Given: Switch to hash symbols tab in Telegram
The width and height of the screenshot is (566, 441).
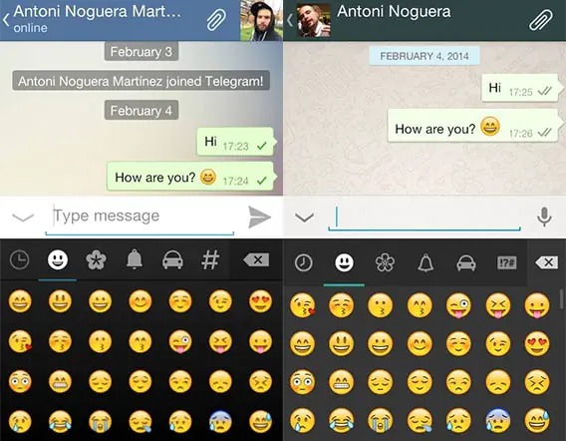Looking at the screenshot, I should point(210,259).
